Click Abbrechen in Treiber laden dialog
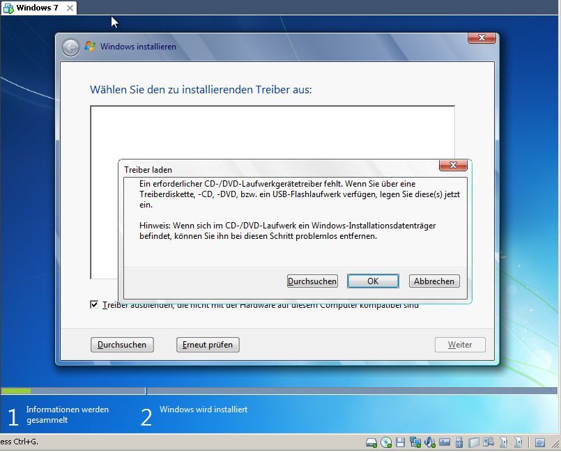 click(434, 281)
